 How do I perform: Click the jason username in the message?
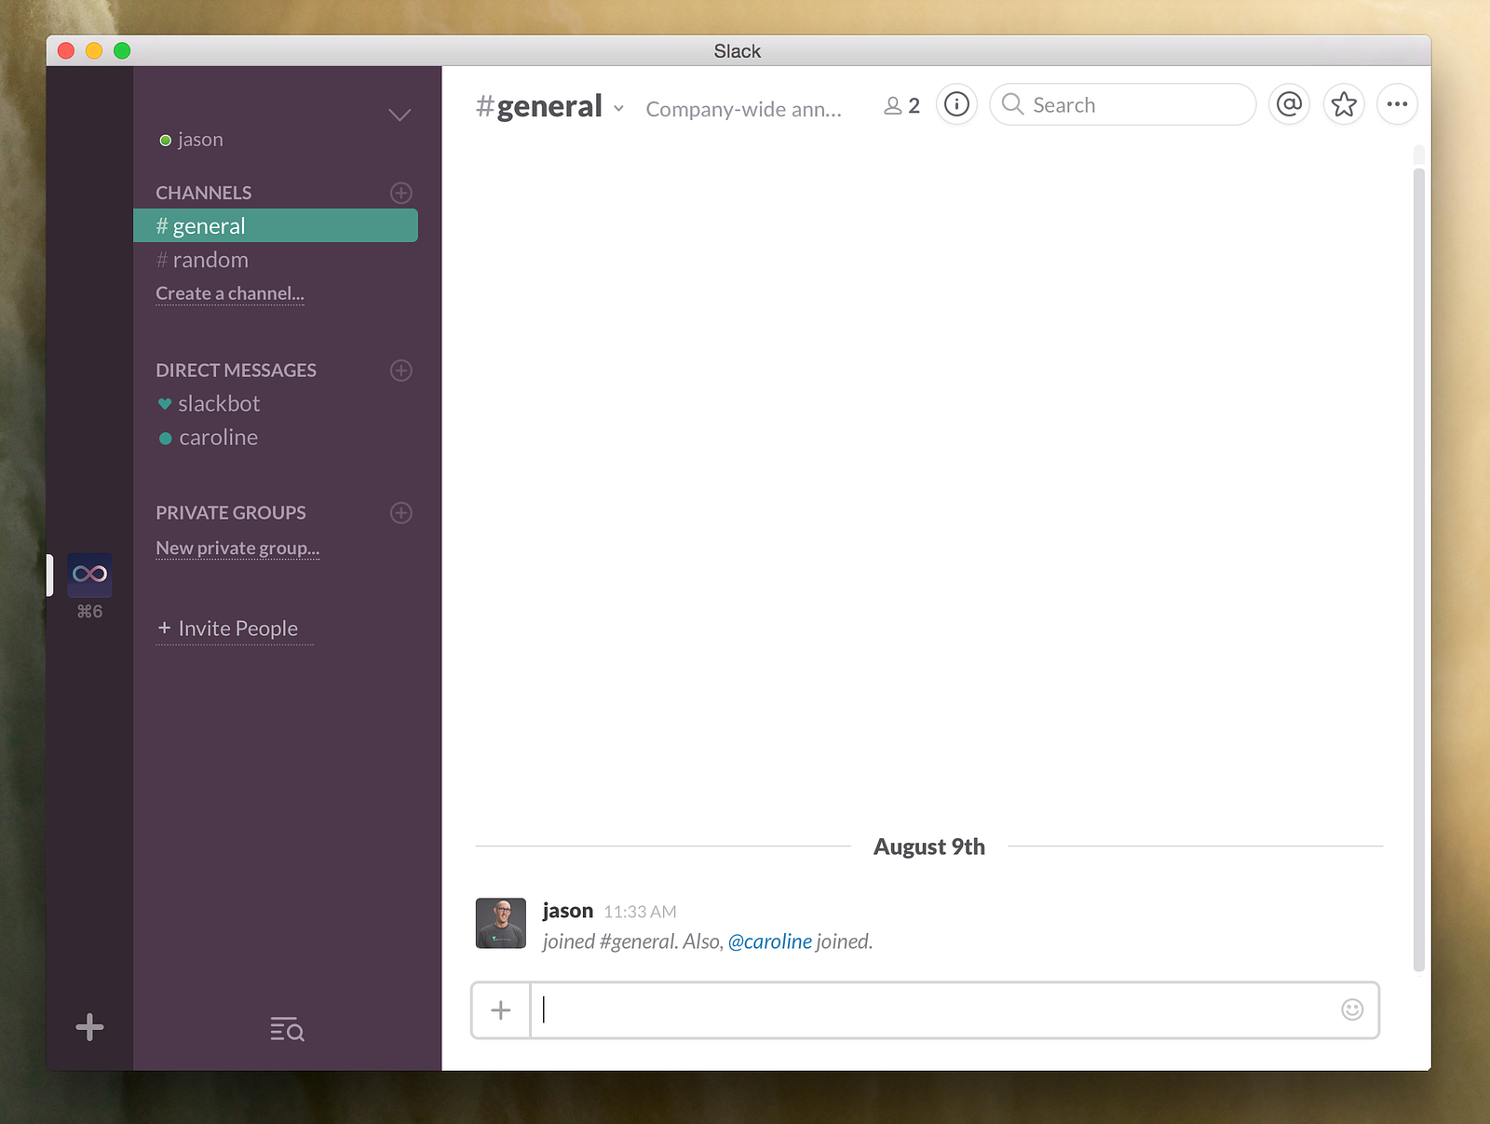click(568, 911)
